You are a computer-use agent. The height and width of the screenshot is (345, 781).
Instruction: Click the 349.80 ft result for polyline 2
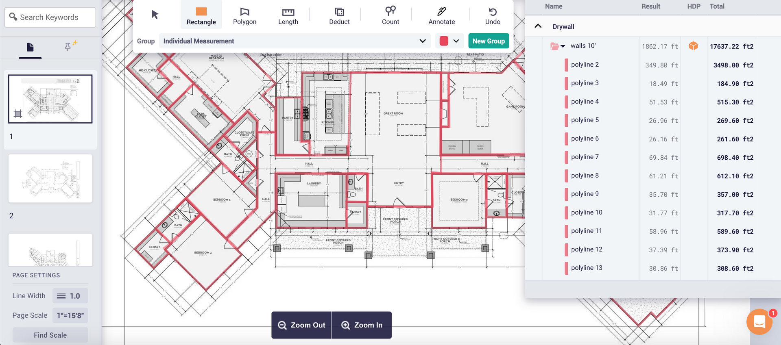(x=661, y=65)
